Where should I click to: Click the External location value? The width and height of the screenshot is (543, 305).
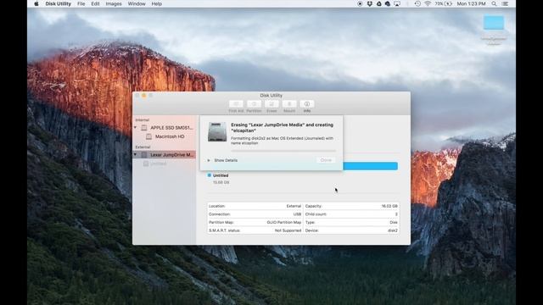point(294,206)
